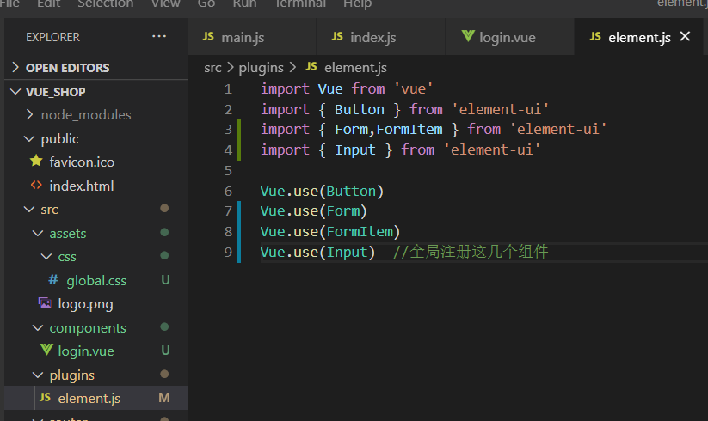This screenshot has height=421, width=708.
Task: Expand the OPEN EDITORS section
Action: [15, 68]
